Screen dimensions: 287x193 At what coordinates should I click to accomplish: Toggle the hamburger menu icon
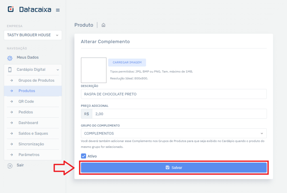58,10
